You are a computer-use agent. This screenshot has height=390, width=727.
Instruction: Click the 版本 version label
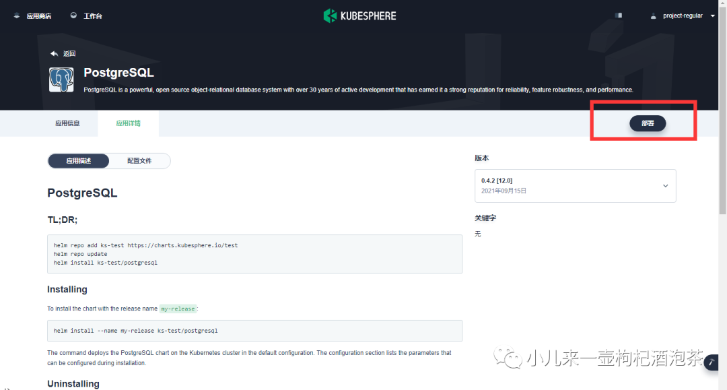point(482,158)
